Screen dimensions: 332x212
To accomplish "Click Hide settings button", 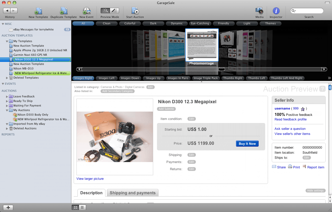I will tap(315, 190).
